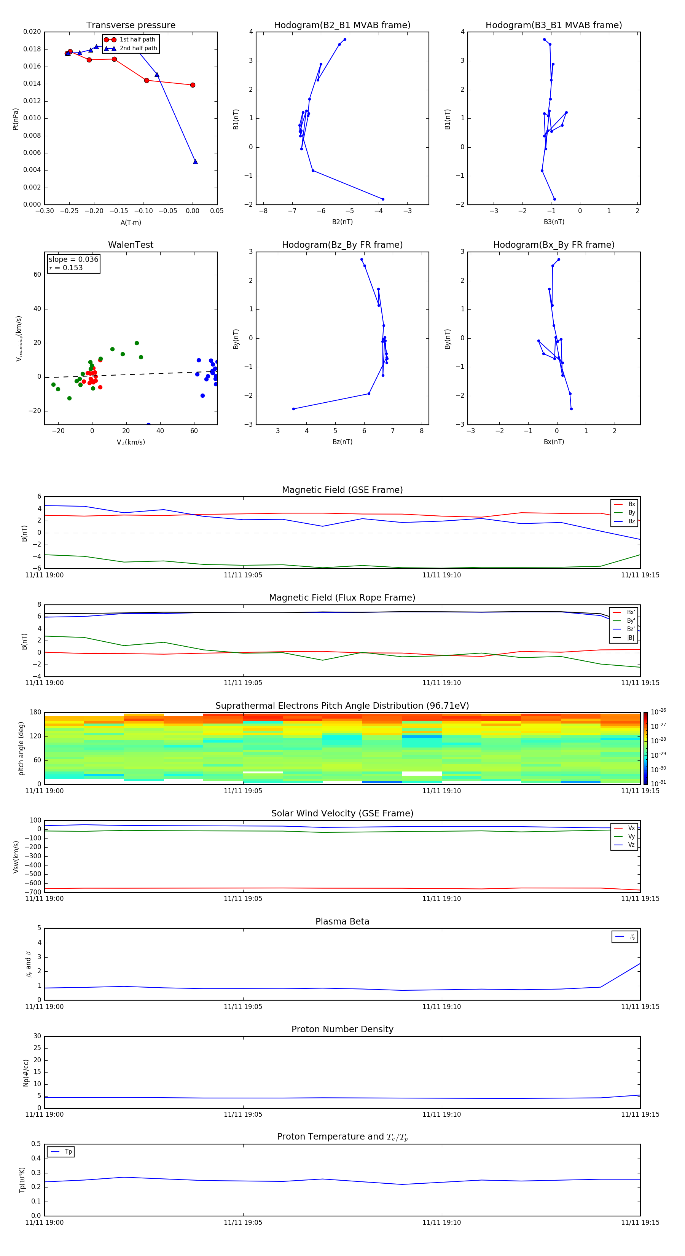Click the '10^-26' colorbar label
Image resolution: width=685 pixels, height=1256 pixels.
pos(658,712)
